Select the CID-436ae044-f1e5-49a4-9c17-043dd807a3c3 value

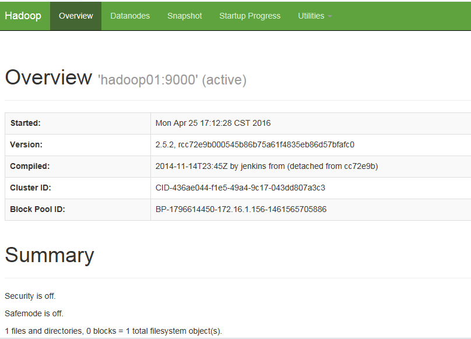click(240, 188)
